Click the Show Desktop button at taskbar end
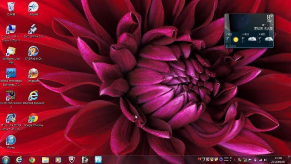The width and height of the screenshot is (291, 164). (x=289, y=160)
